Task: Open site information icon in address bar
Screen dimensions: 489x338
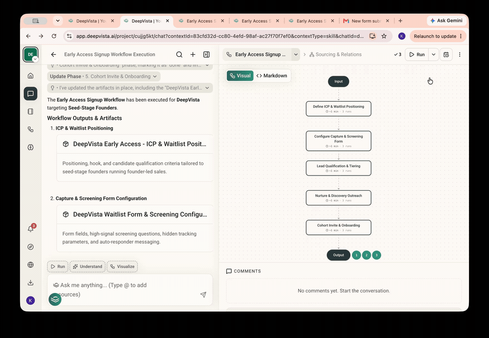Action: coord(69,36)
